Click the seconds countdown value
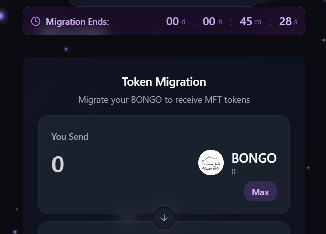326x234 pixels. 285,21
